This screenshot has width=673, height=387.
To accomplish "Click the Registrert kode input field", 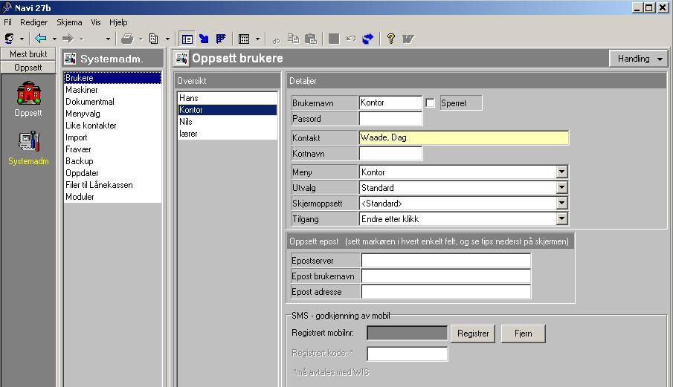I will tap(408, 354).
